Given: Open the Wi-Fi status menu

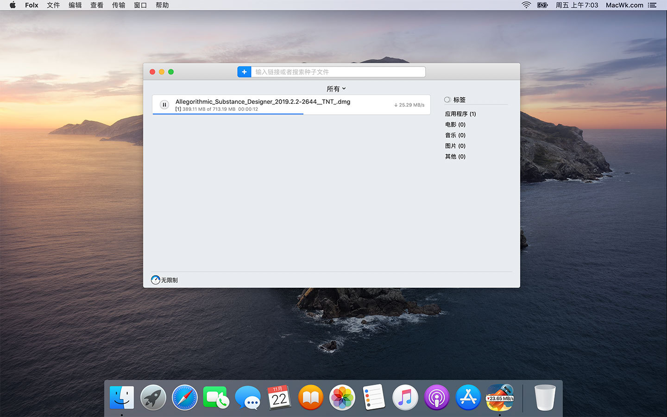Looking at the screenshot, I should point(526,5).
